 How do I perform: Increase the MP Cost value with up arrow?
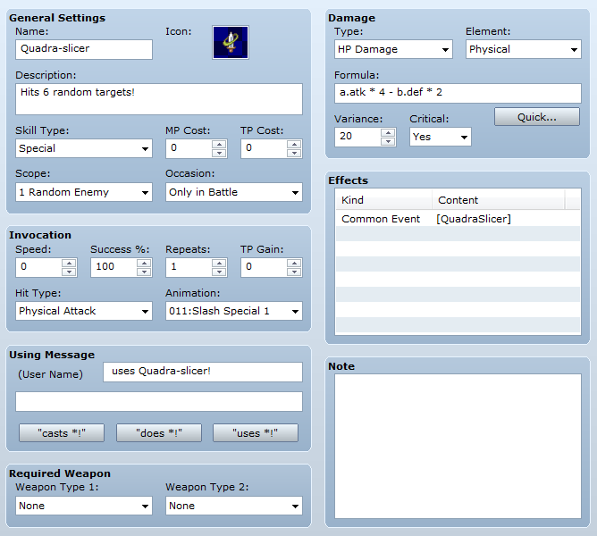[x=219, y=145]
